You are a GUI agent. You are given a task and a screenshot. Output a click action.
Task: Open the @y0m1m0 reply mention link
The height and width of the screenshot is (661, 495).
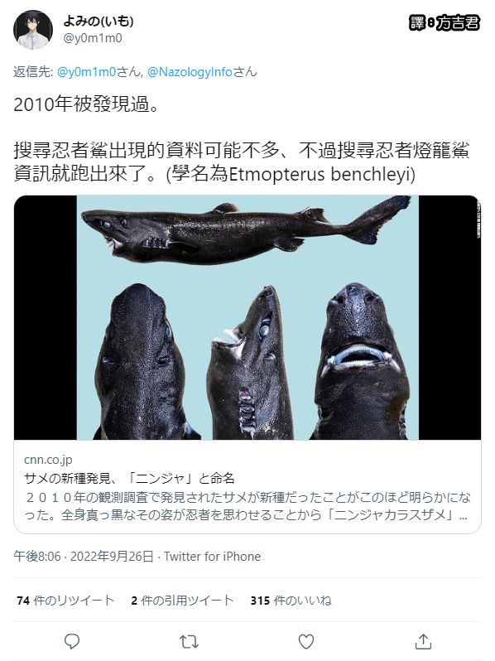click(x=86, y=72)
